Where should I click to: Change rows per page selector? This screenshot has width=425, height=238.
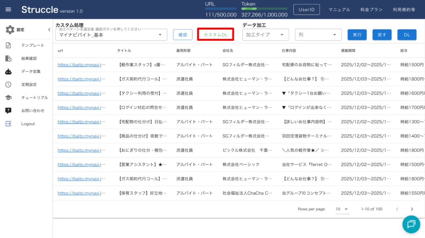pyautogui.click(x=342, y=209)
